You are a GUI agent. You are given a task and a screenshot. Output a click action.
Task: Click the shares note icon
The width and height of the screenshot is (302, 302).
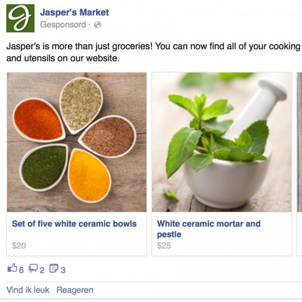(x=54, y=268)
